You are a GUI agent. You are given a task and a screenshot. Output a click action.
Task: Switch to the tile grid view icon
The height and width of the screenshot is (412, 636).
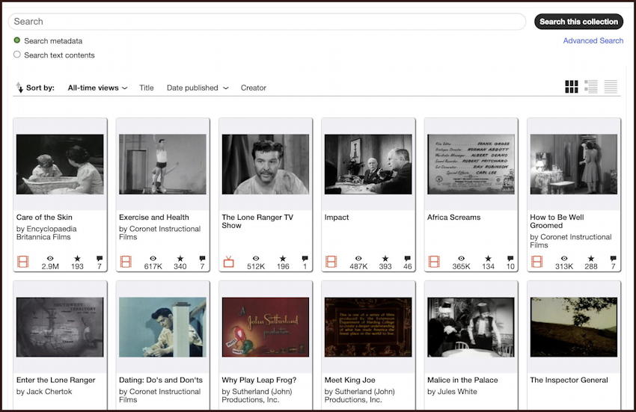[x=572, y=87]
